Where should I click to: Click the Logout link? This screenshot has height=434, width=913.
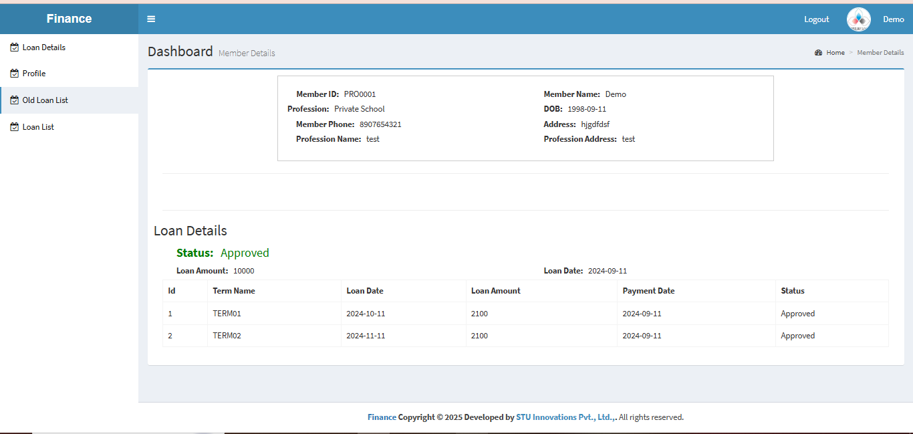pos(816,19)
